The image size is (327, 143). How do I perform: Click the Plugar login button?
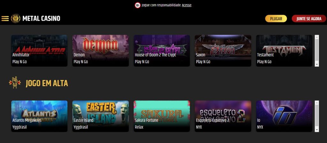tap(276, 19)
